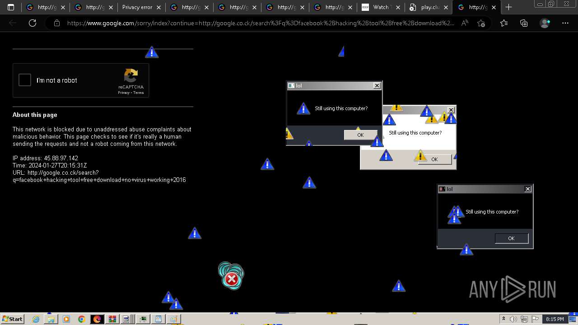Click OK in the upper-left lol dialog
Viewport: 578px width, 325px height.
click(x=360, y=135)
